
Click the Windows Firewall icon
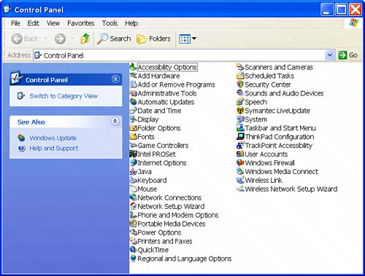pos(240,162)
